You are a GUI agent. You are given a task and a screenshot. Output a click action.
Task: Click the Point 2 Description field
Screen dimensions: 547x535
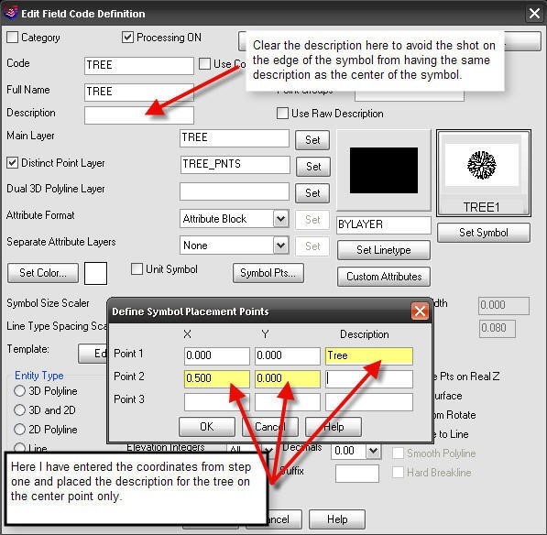[368, 378]
